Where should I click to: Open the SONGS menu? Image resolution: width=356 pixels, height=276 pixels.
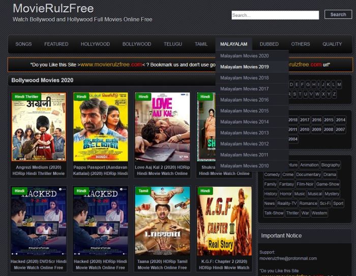(23, 44)
